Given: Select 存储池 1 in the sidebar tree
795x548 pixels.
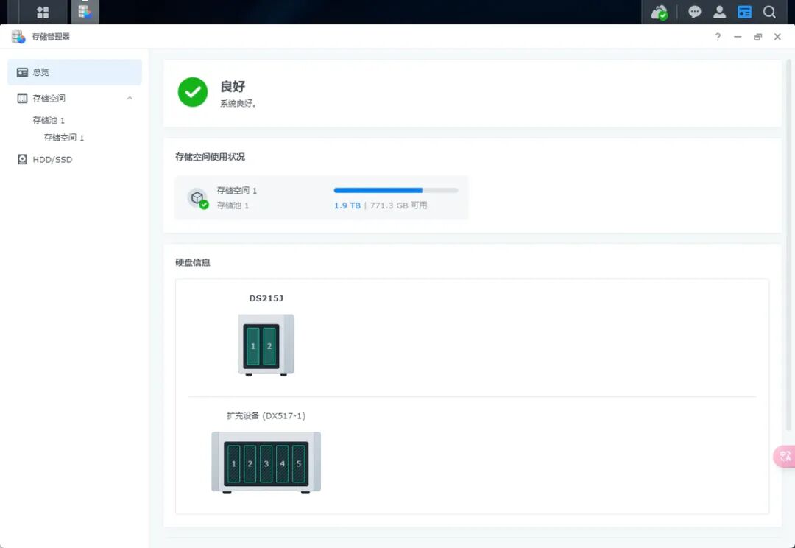Looking at the screenshot, I should coord(49,120).
